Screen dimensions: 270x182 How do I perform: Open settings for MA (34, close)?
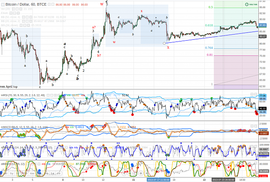tap(25, 25)
